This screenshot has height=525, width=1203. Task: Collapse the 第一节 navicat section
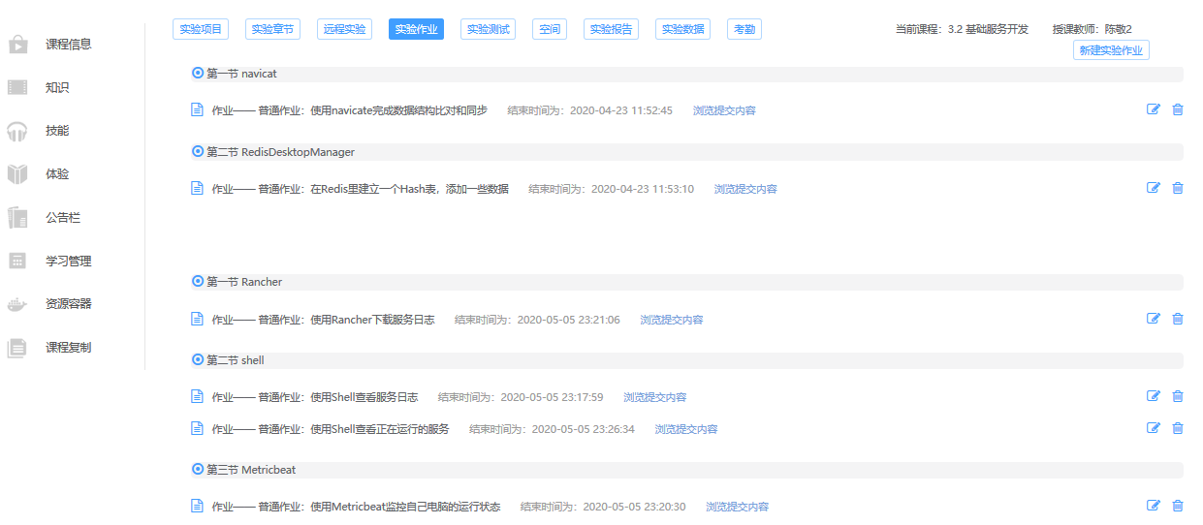click(x=198, y=74)
